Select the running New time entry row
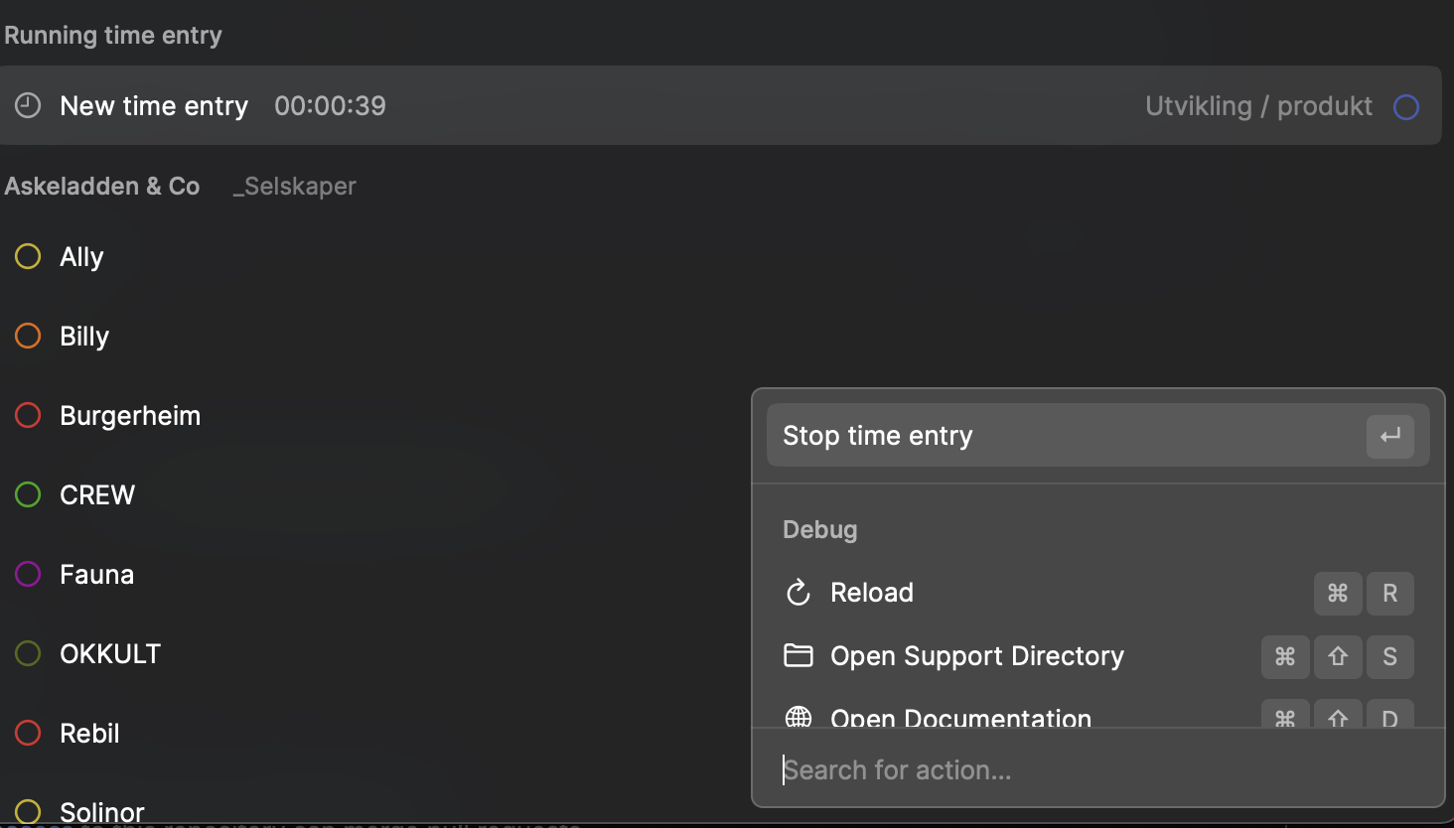The image size is (1454, 828). tap(720, 105)
